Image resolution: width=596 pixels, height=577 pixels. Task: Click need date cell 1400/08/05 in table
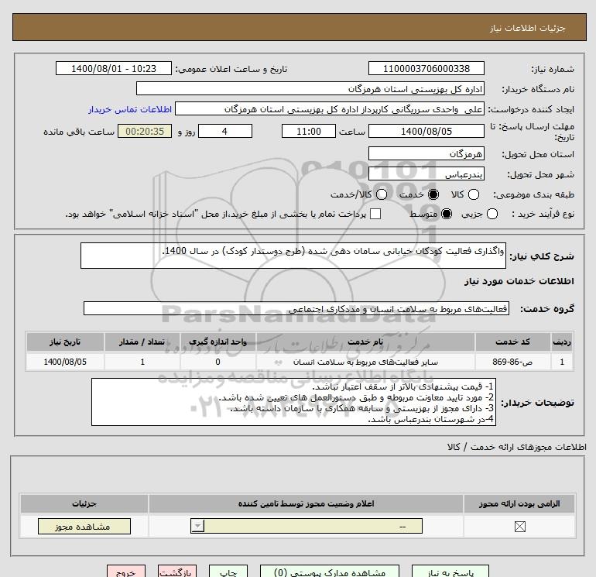(x=65, y=362)
